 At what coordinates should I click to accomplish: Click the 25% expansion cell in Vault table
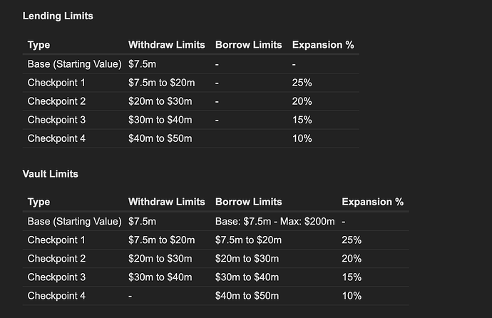tap(352, 240)
